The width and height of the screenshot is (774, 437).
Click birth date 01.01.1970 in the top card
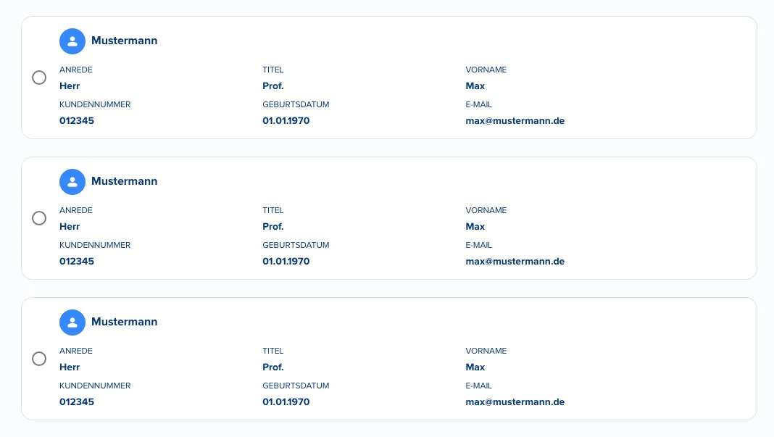pyautogui.click(x=286, y=121)
